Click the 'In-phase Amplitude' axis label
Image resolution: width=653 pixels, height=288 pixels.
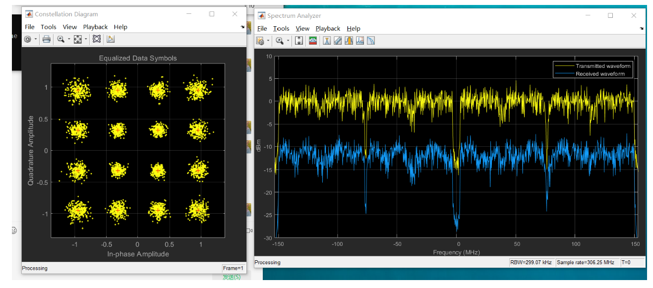coord(138,254)
